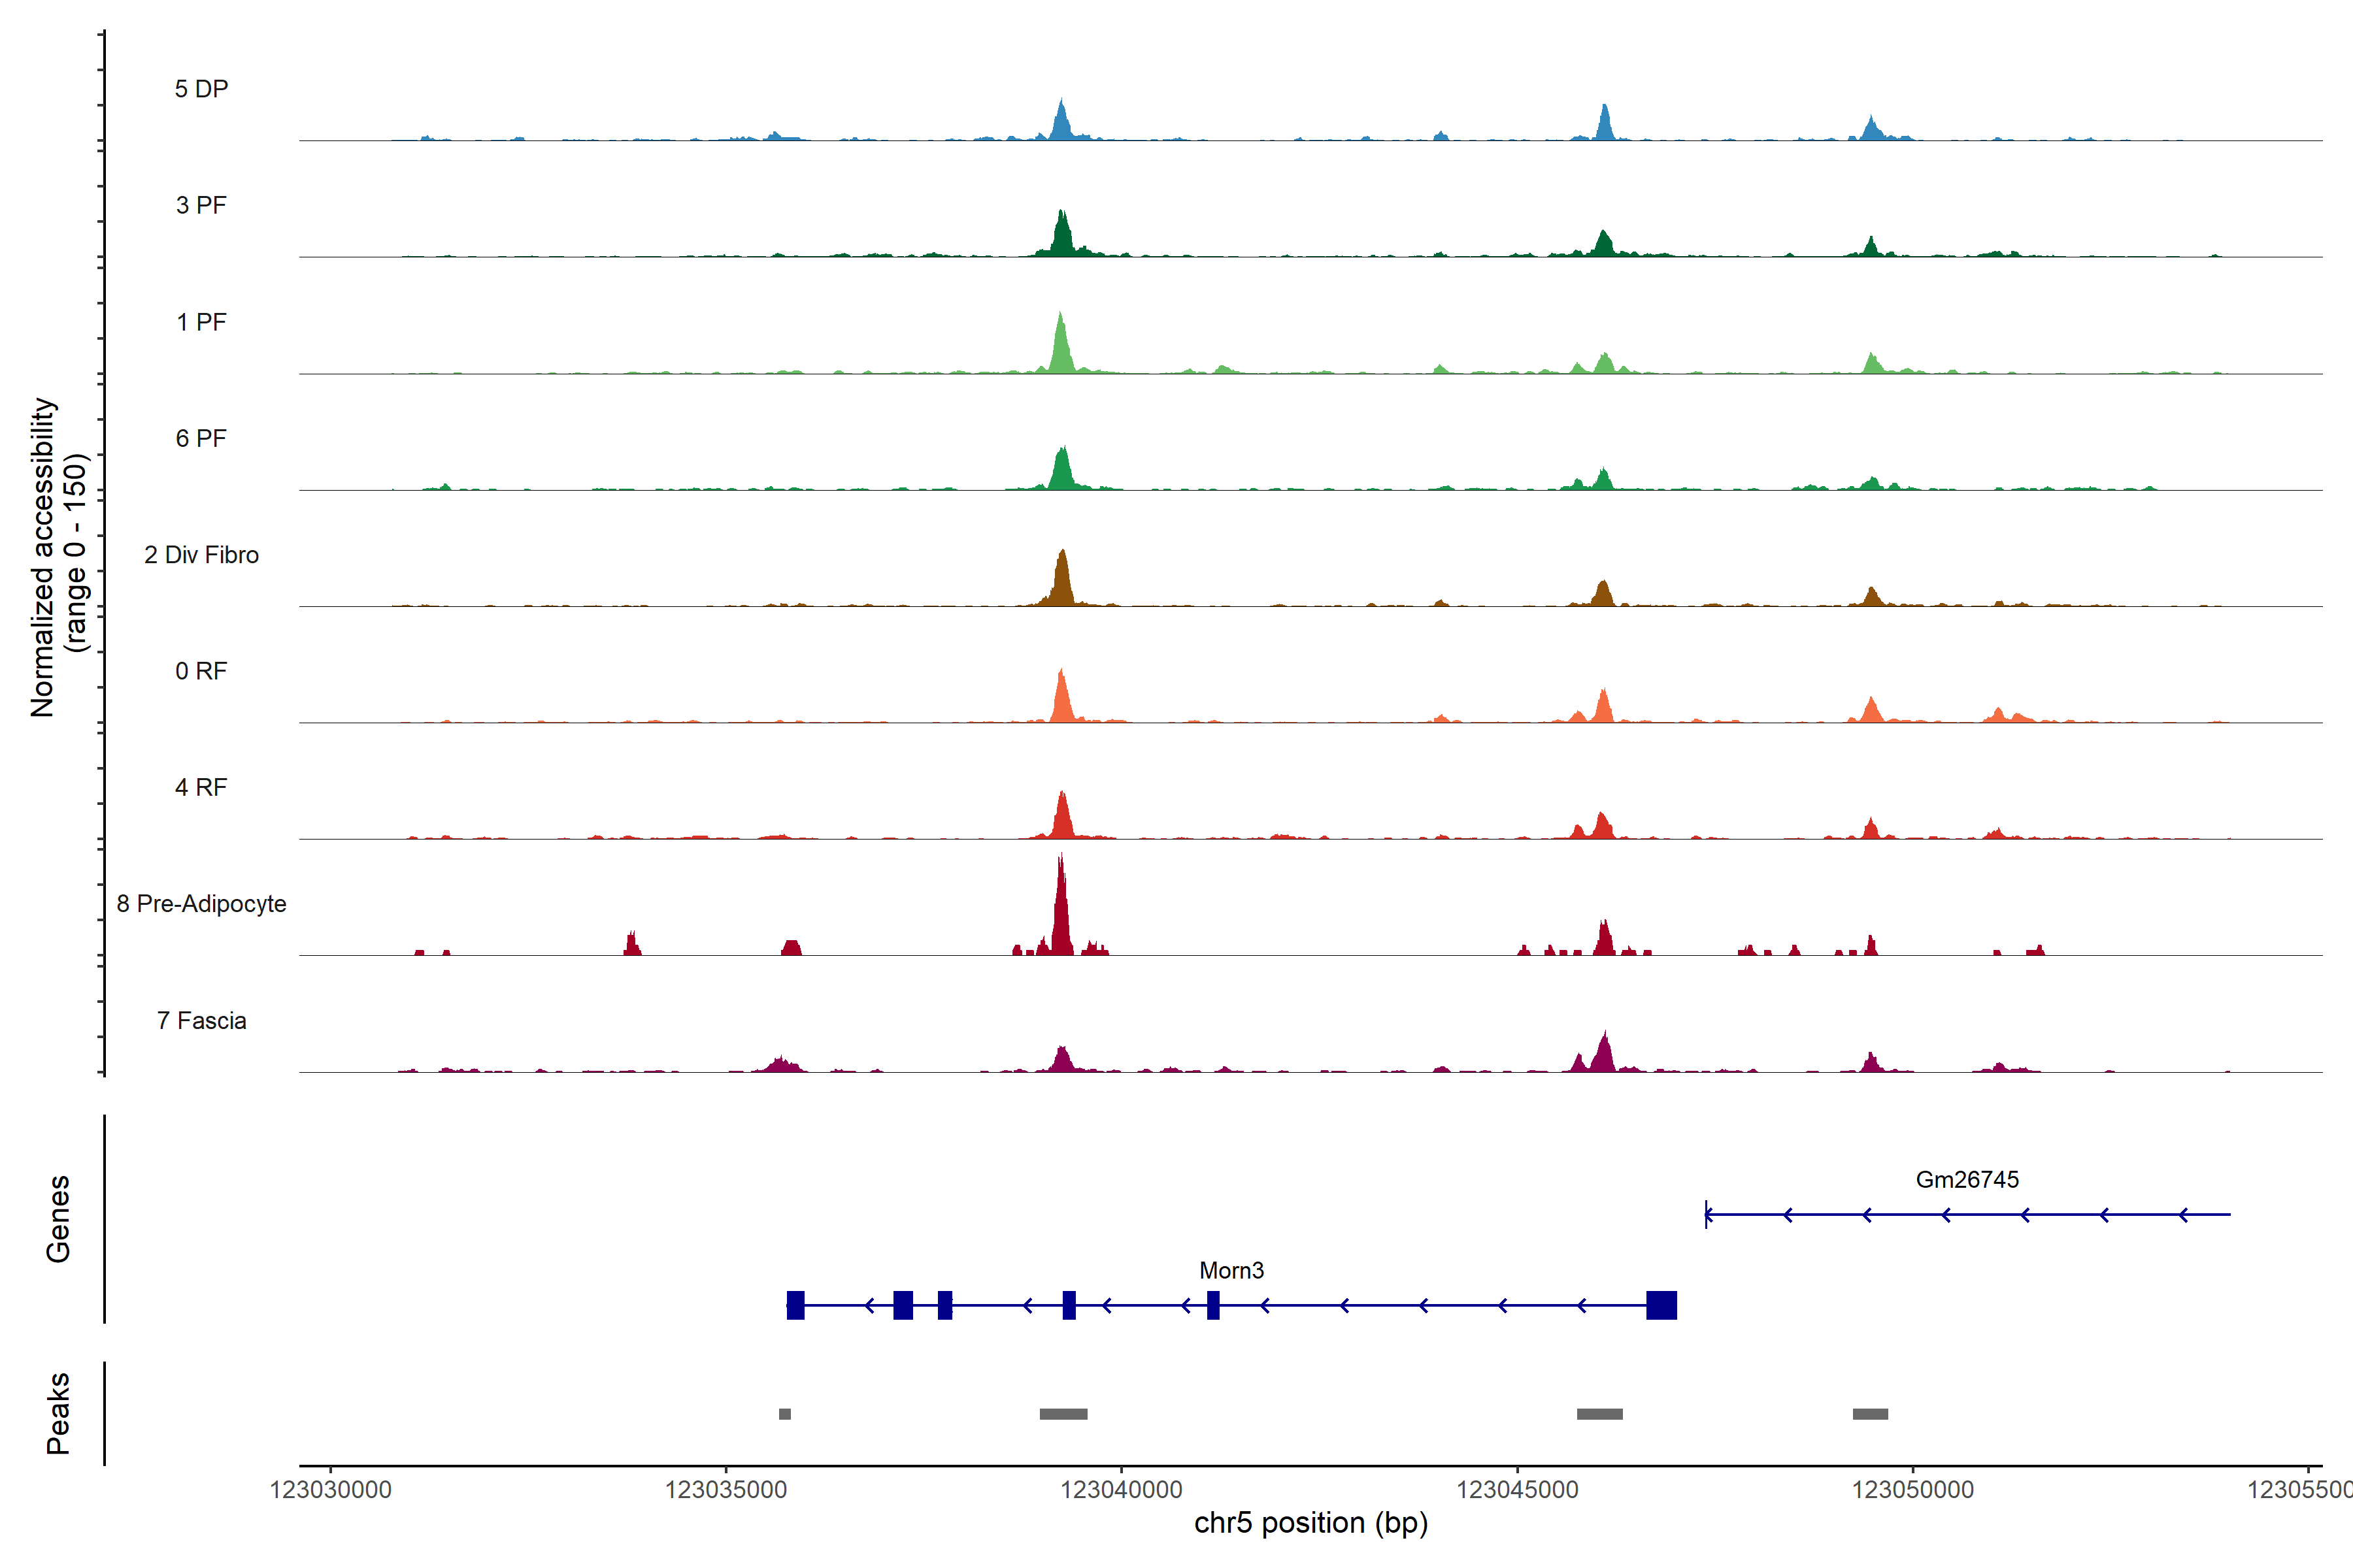Click the 2 Div Fibro label
Viewport: 2353px width, 1568px height.
pos(201,554)
